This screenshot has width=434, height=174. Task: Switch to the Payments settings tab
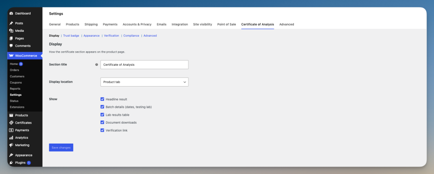coord(110,24)
